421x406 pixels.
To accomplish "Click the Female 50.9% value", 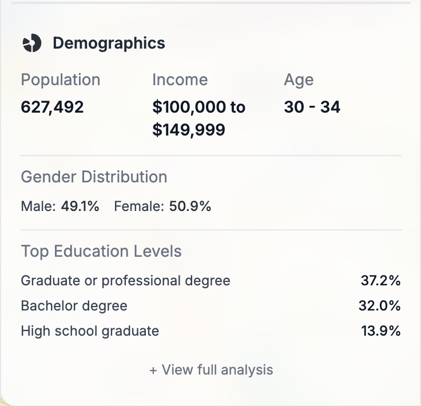I will (x=162, y=206).
